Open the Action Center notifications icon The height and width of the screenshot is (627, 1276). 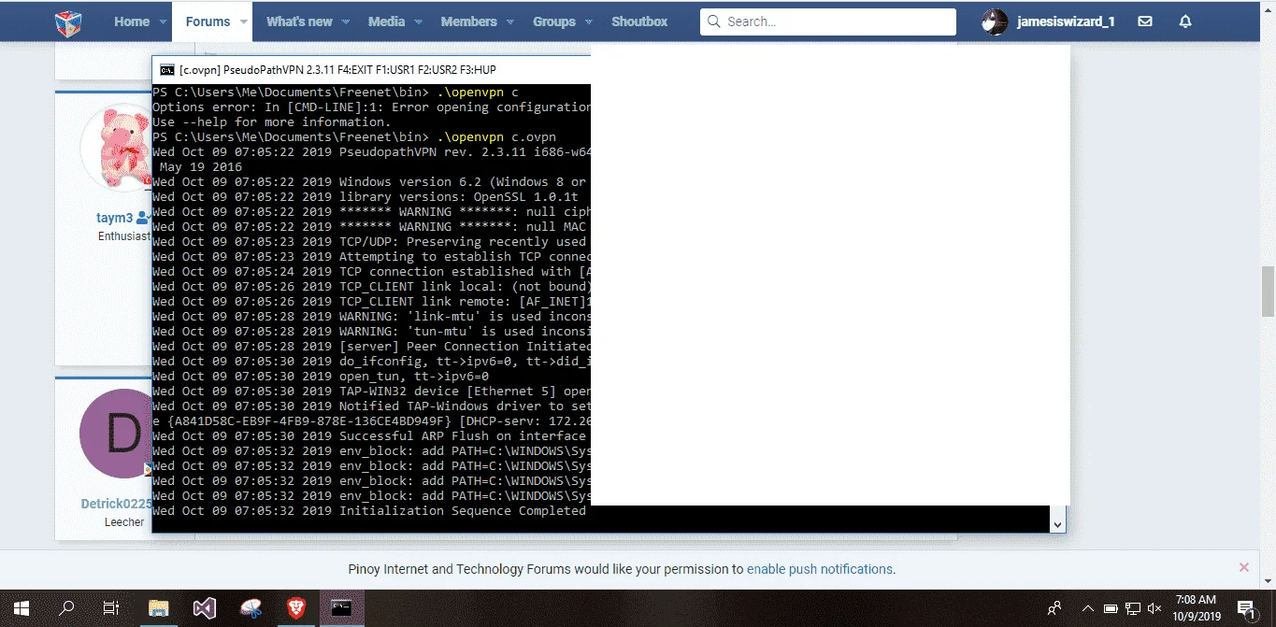pyautogui.click(x=1246, y=608)
